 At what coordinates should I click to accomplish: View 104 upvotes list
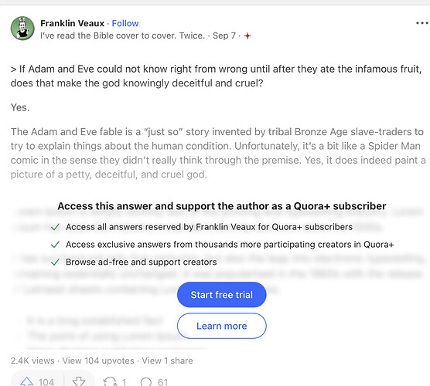(98, 361)
